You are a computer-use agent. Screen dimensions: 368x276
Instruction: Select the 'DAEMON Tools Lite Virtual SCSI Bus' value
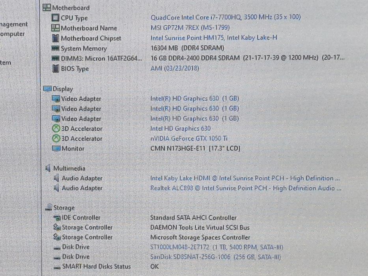point(200,227)
